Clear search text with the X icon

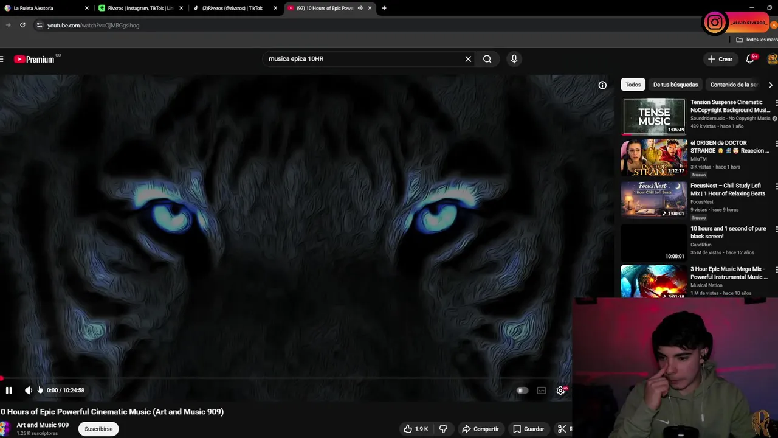(x=468, y=59)
